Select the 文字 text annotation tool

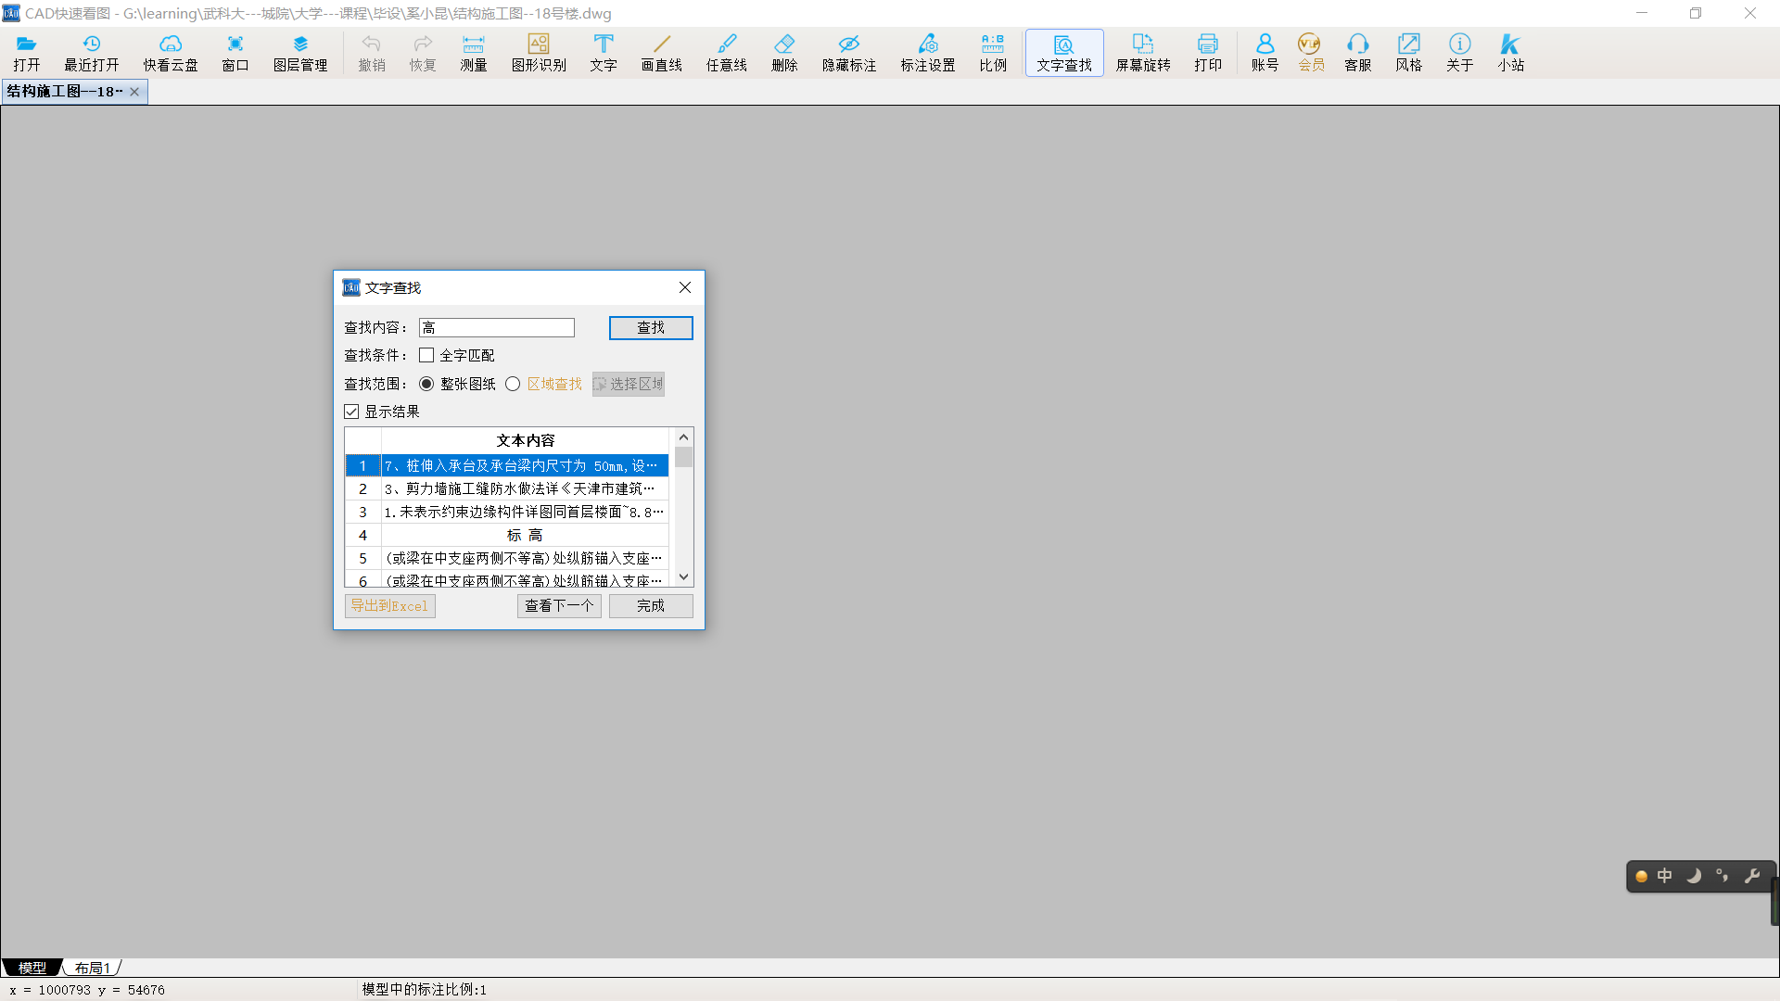(604, 53)
